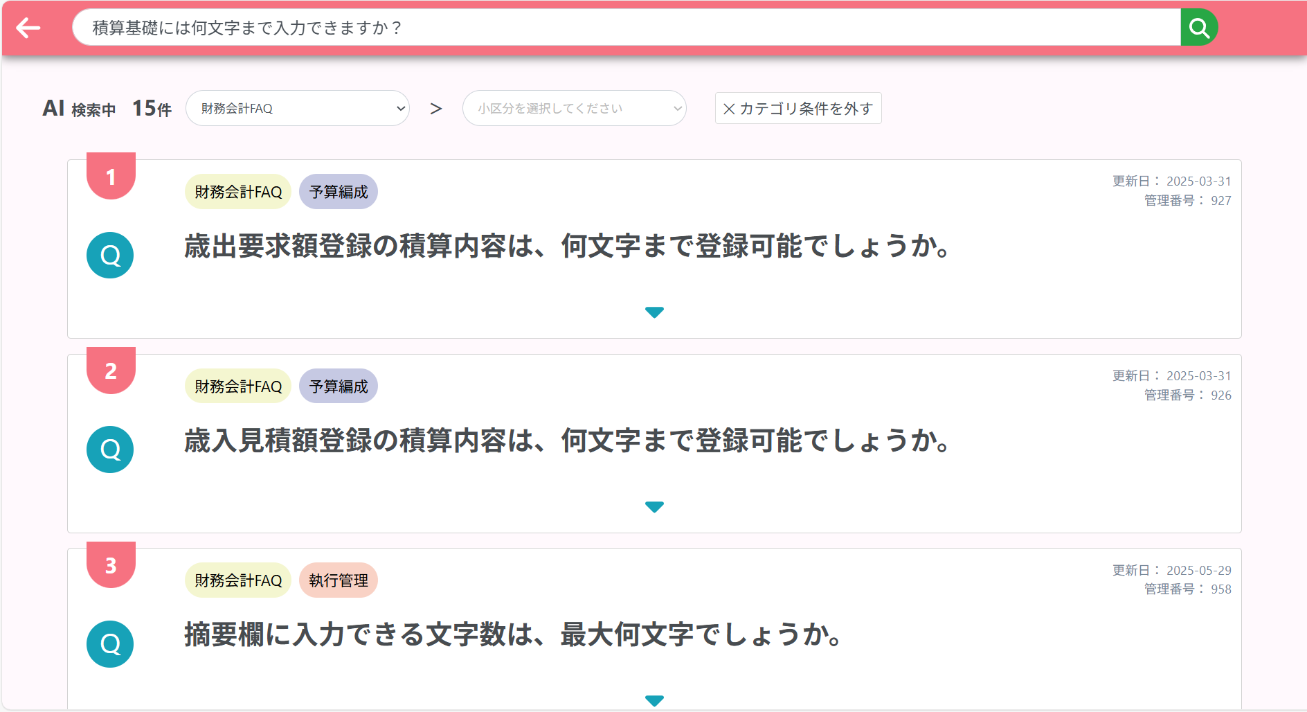Select 予算編成 tag on result 1
This screenshot has width=1307, height=712.
coord(339,192)
